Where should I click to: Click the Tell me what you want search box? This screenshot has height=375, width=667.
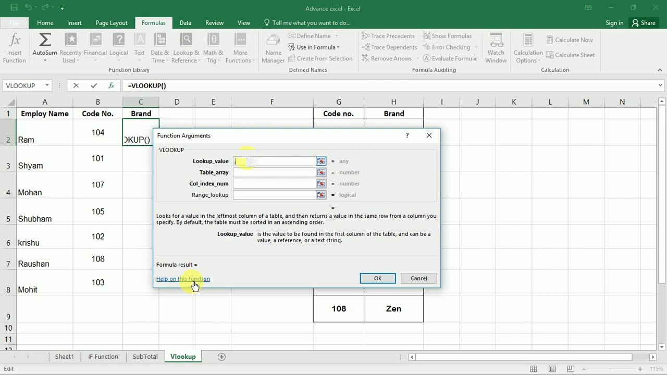(307, 23)
